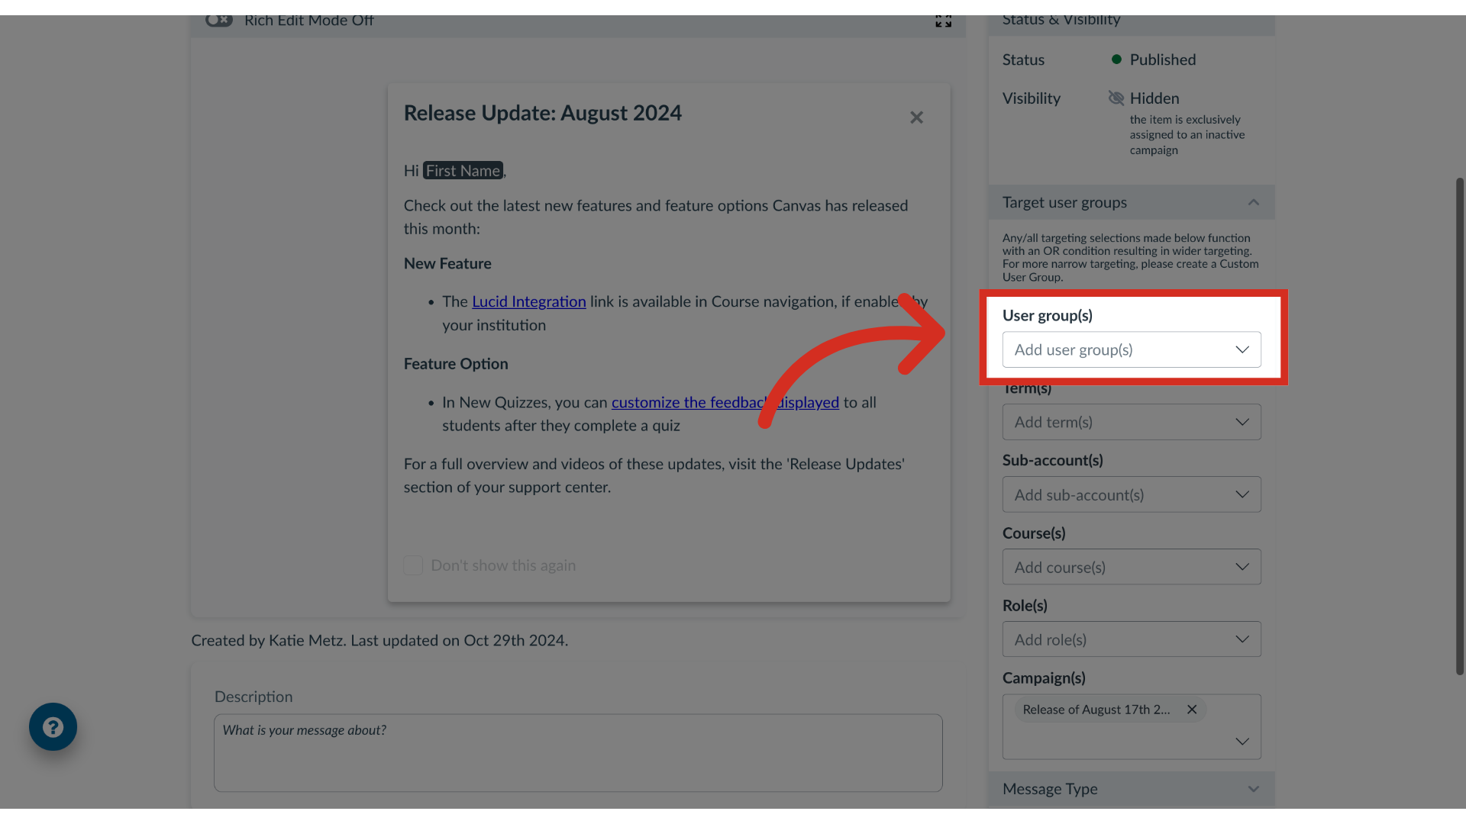
Task: Open the Add course(s) dropdown
Action: coord(1132,567)
